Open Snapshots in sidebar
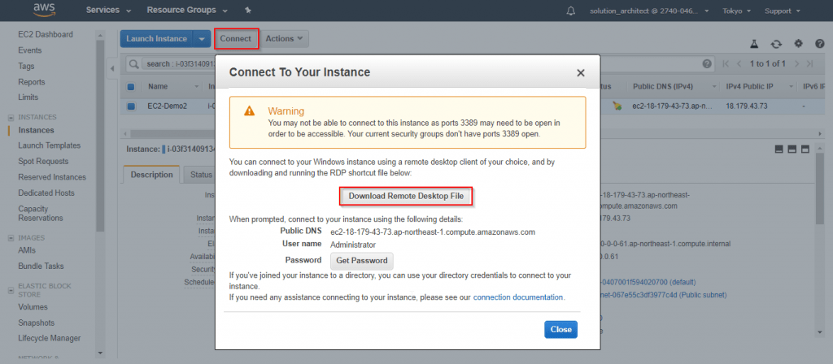The height and width of the screenshot is (364, 833). coord(36,323)
